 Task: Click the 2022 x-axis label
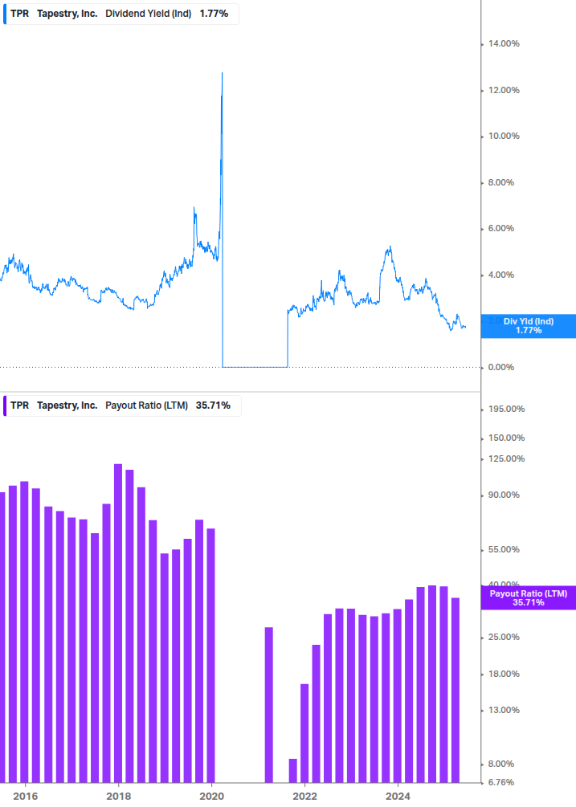tap(304, 797)
